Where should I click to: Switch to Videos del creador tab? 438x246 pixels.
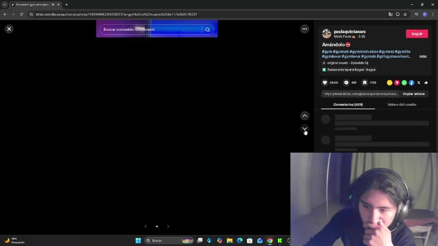(402, 105)
